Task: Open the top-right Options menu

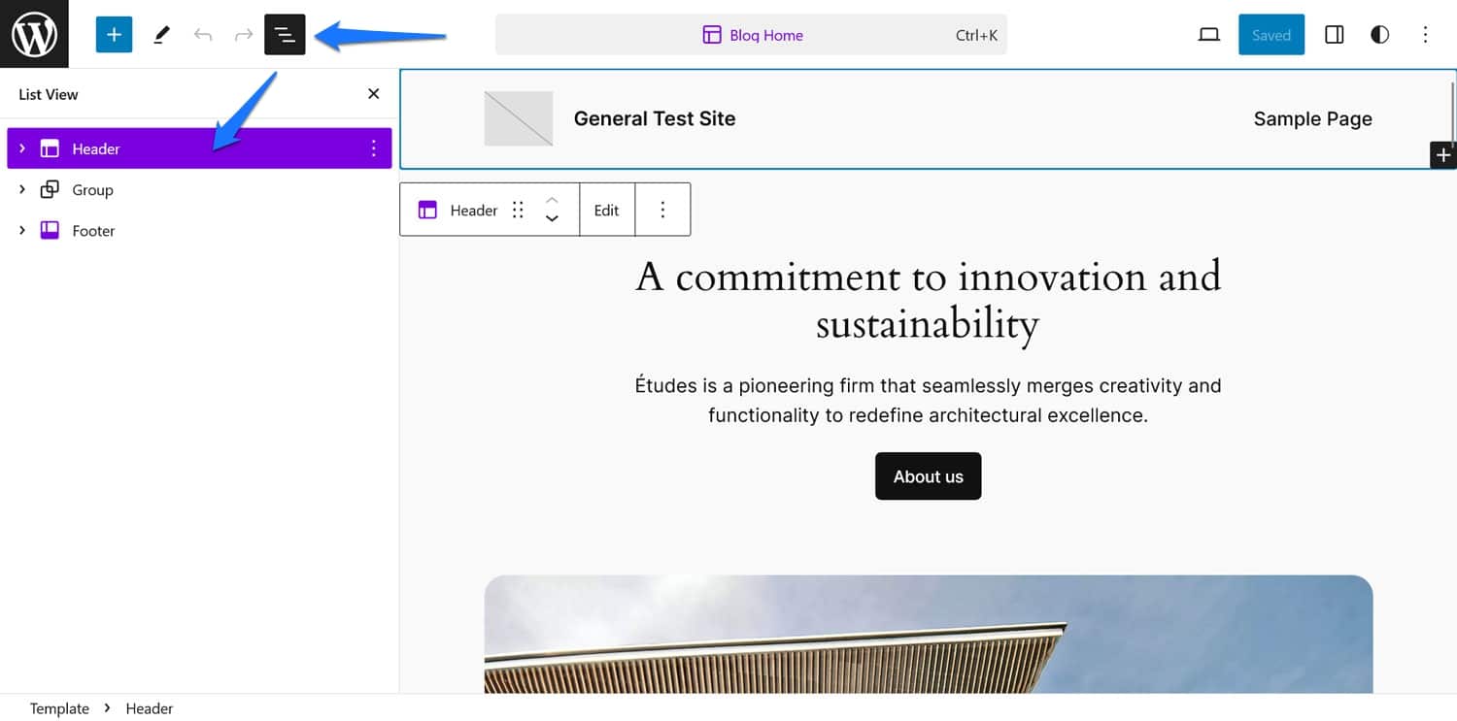Action: (x=1425, y=35)
